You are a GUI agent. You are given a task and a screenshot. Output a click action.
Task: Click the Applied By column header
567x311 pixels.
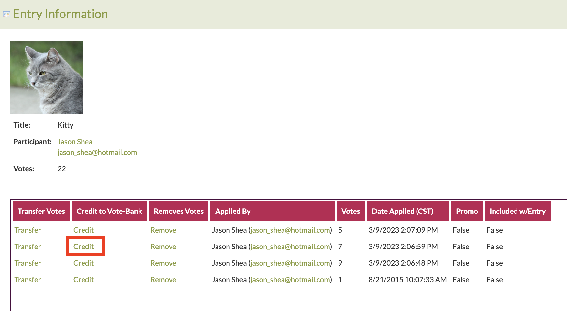(x=272, y=211)
